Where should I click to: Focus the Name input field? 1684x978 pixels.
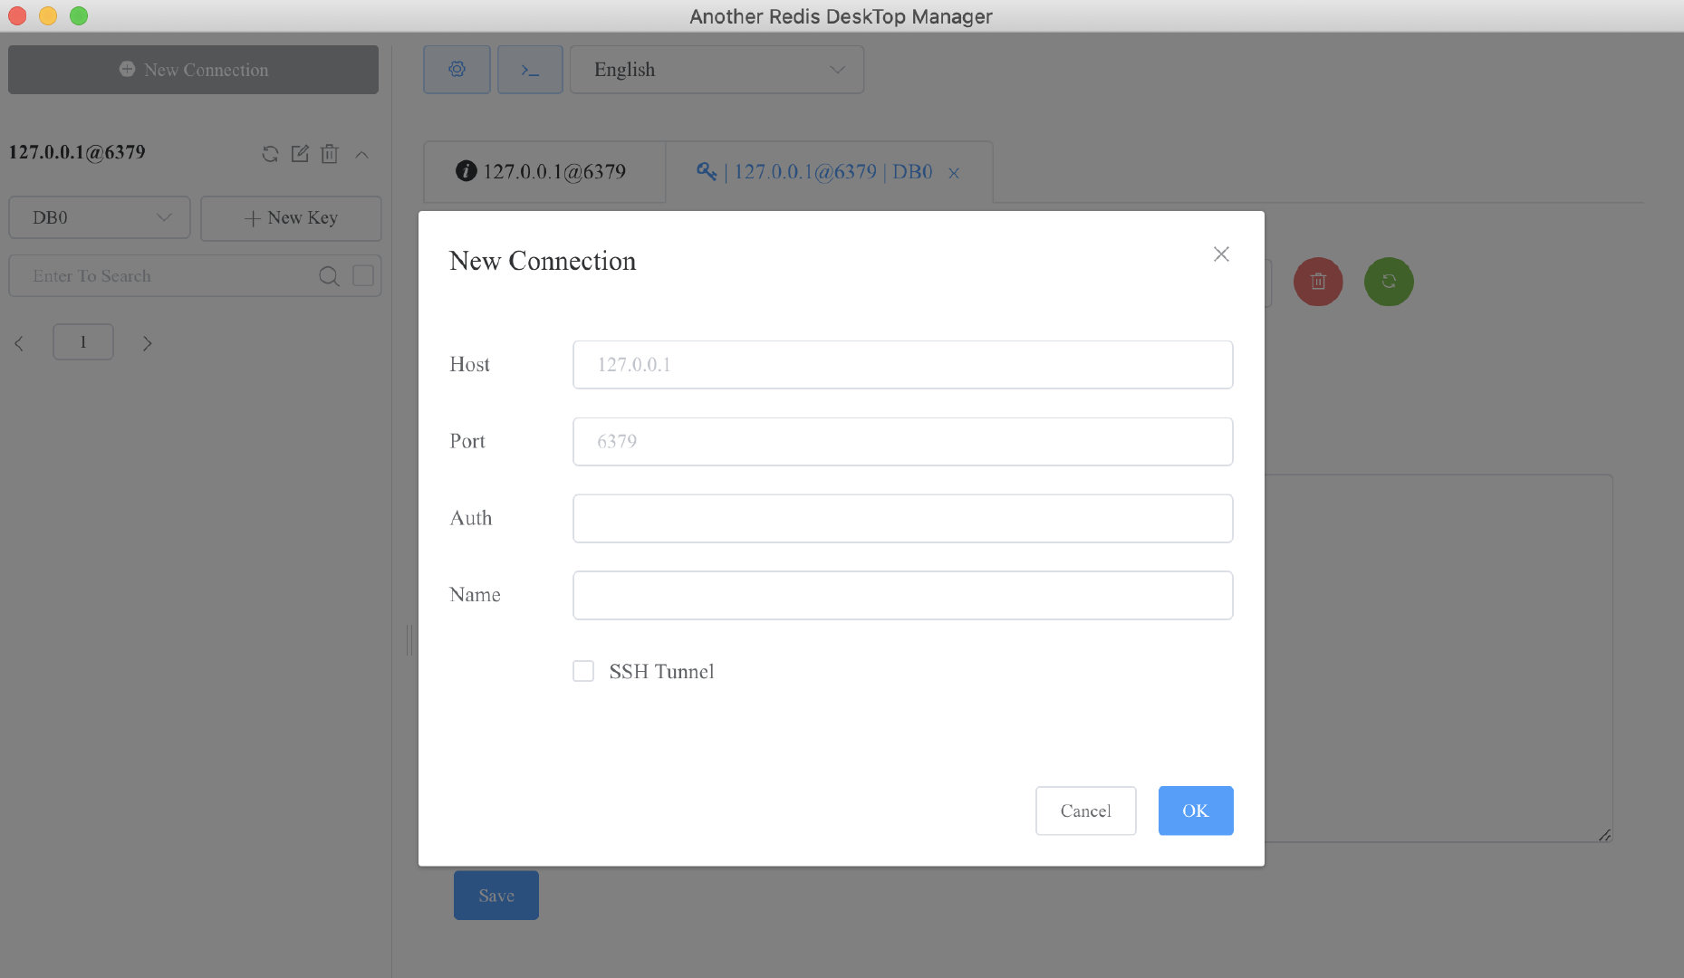pyautogui.click(x=903, y=595)
